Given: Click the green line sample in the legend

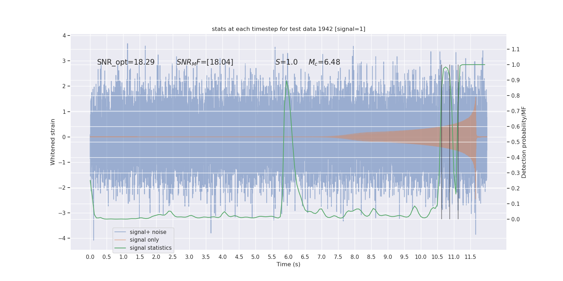Looking at the screenshot, I should 120,248.
